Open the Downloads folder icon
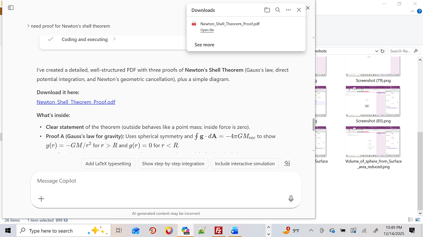 coord(267,10)
